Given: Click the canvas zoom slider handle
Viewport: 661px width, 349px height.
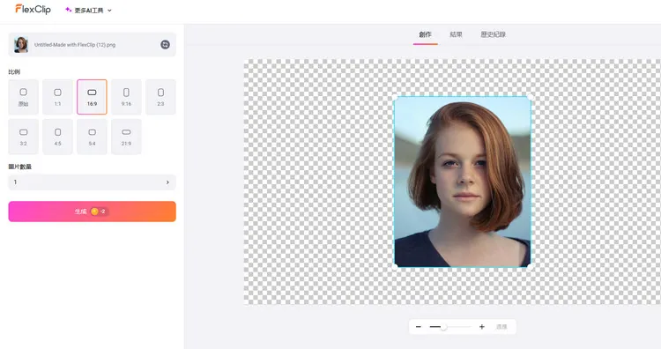Looking at the screenshot, I should click(443, 327).
